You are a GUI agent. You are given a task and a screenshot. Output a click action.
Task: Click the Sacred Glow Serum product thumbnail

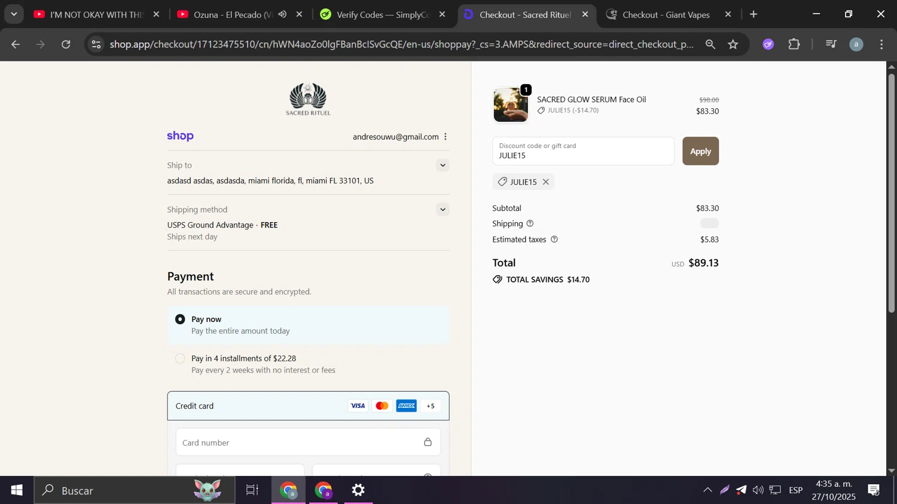point(511,105)
